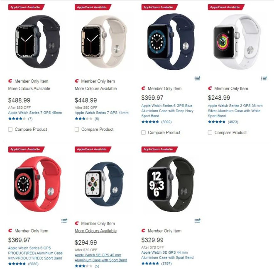
Task: Check Compare Product for Series 7 41mm
Action: tap(77, 130)
